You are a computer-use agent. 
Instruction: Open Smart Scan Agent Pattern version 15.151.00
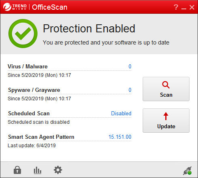[x=120, y=137]
